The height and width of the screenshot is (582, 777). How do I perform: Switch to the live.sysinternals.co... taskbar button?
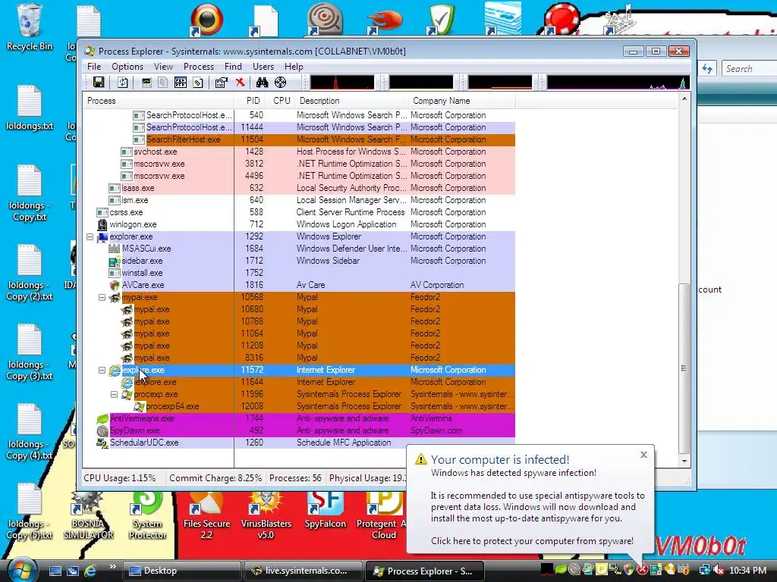(304, 571)
